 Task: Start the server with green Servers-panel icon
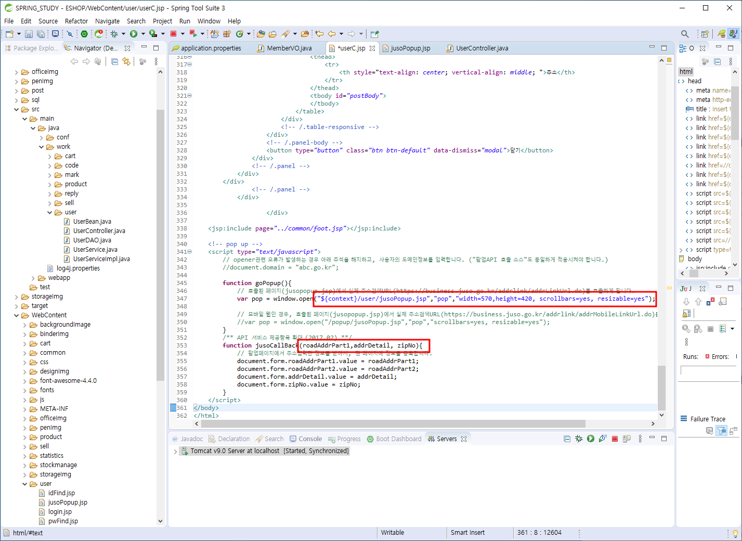pyautogui.click(x=591, y=439)
